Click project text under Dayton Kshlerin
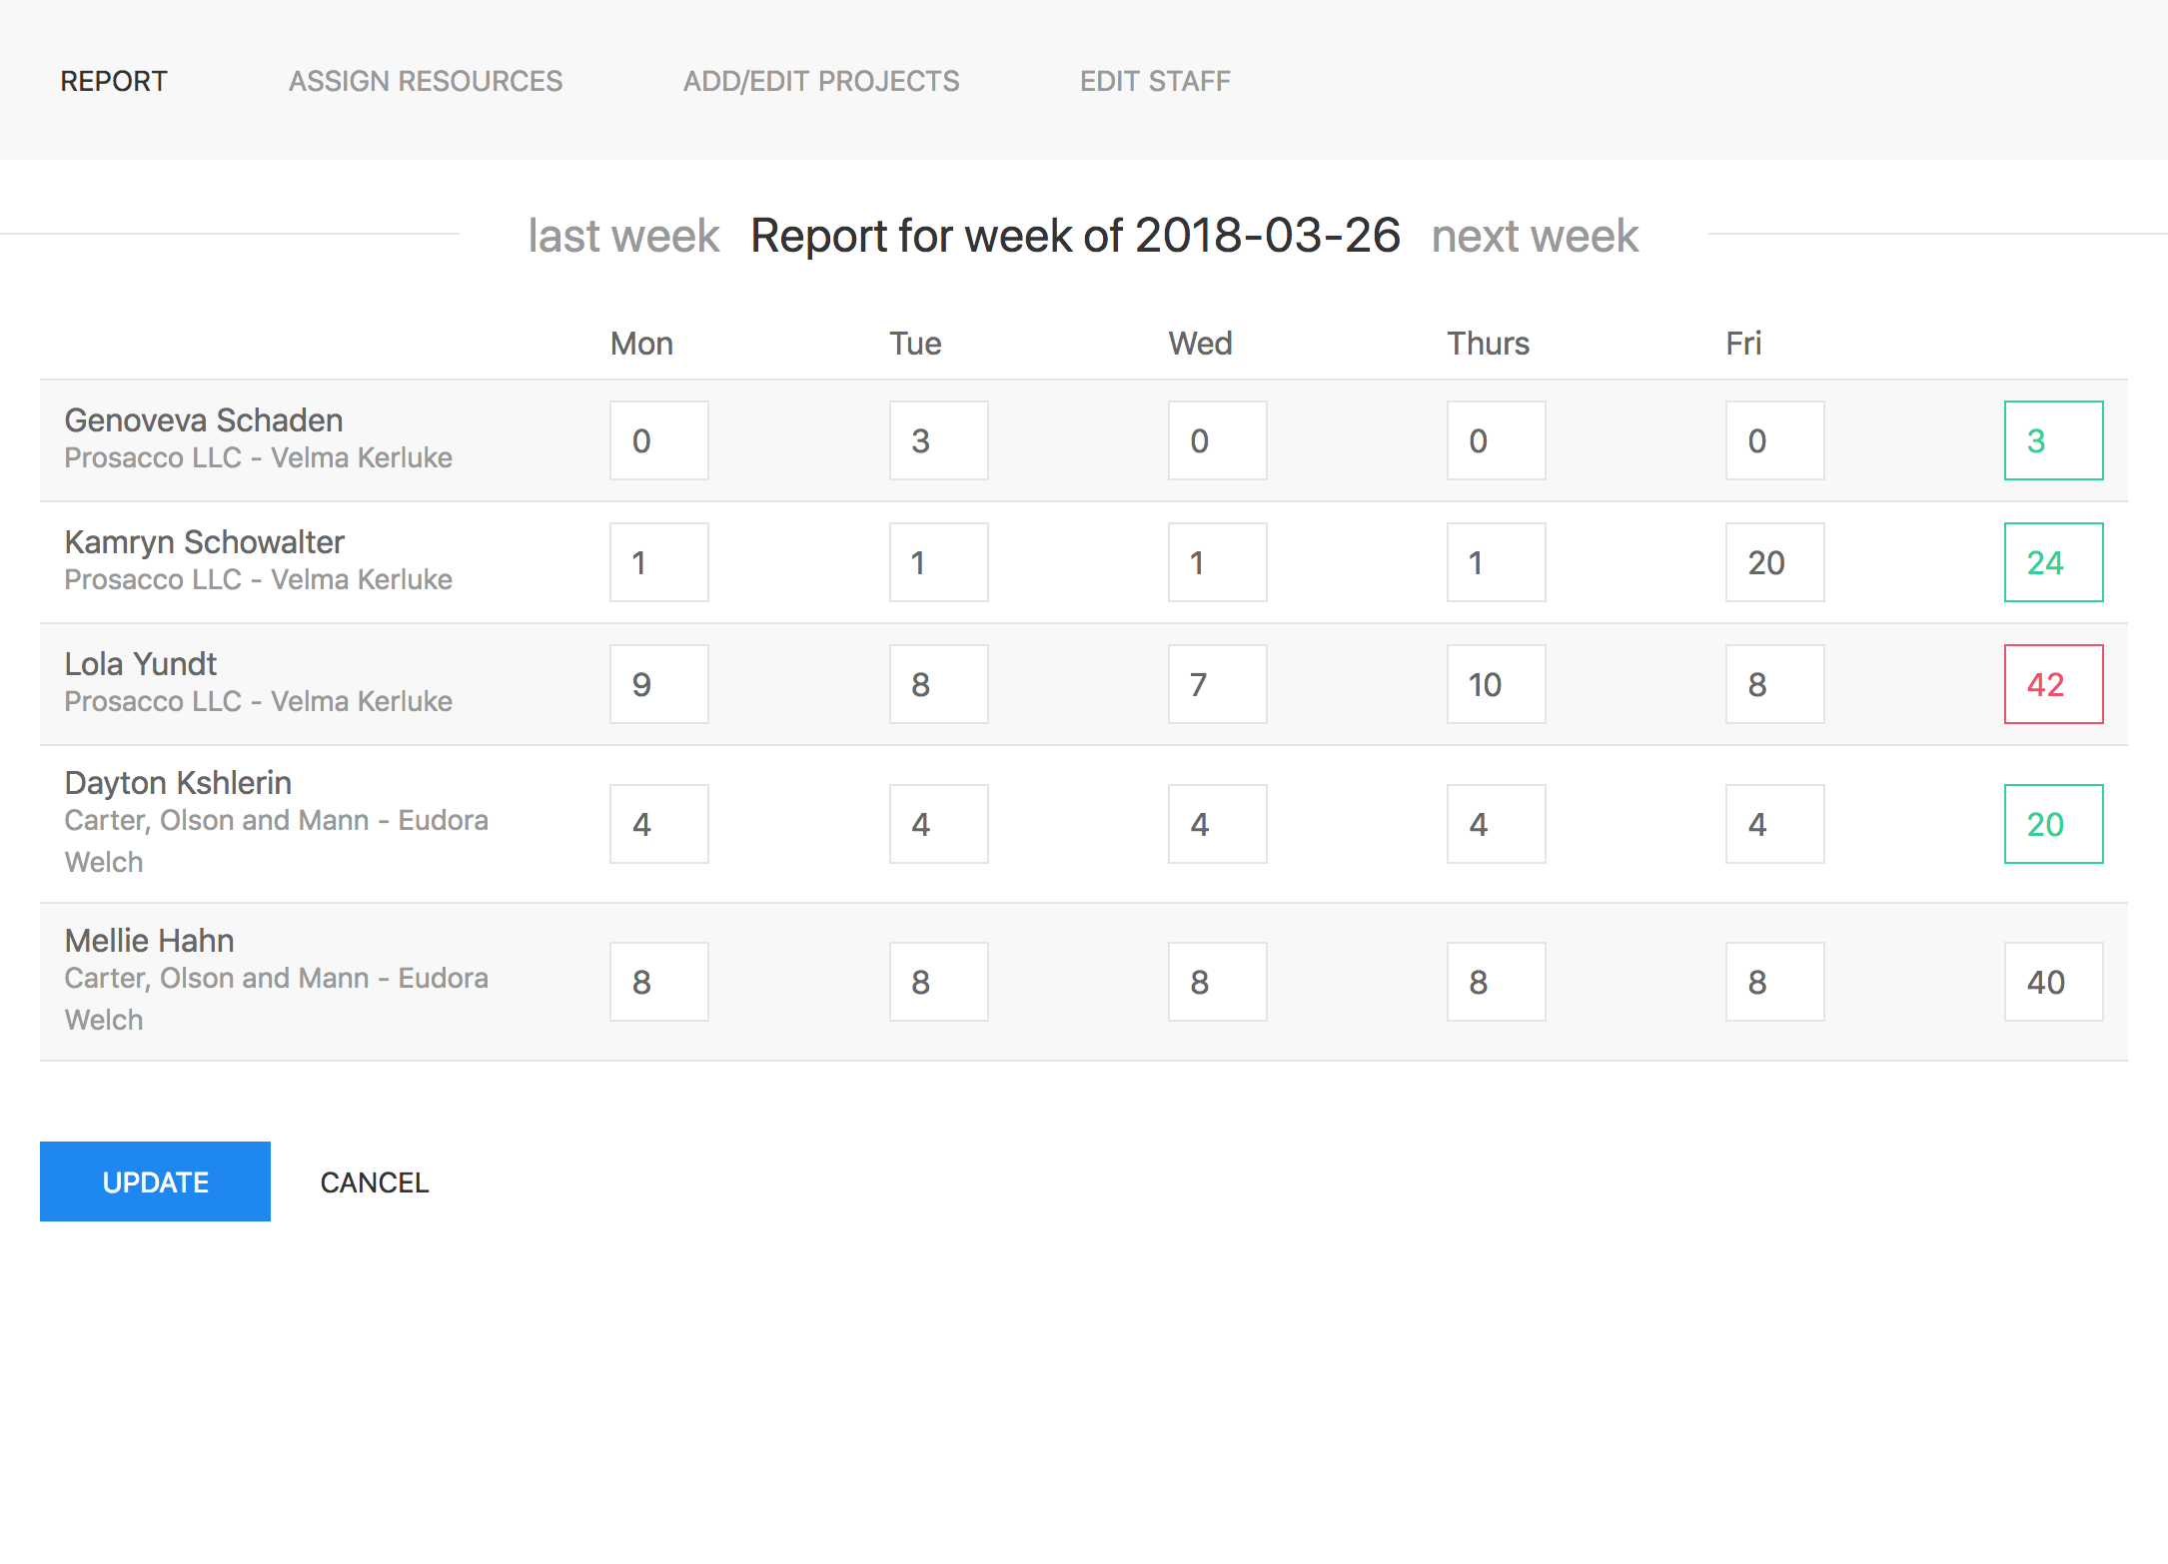This screenshot has width=2168, height=1564. 276,841
